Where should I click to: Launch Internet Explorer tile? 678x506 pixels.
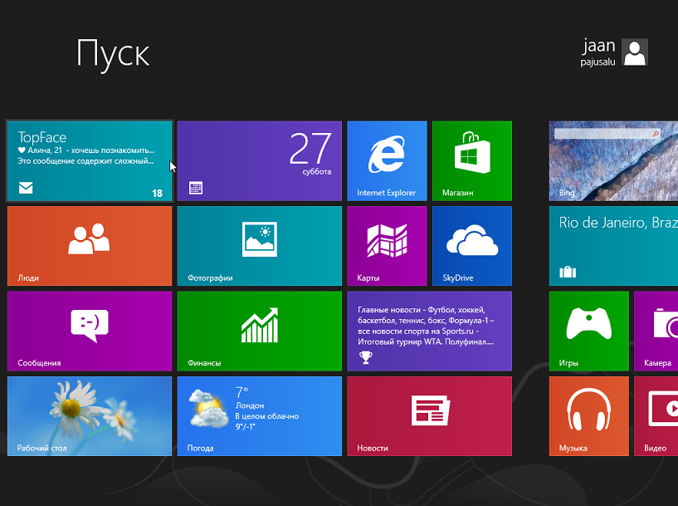click(387, 160)
